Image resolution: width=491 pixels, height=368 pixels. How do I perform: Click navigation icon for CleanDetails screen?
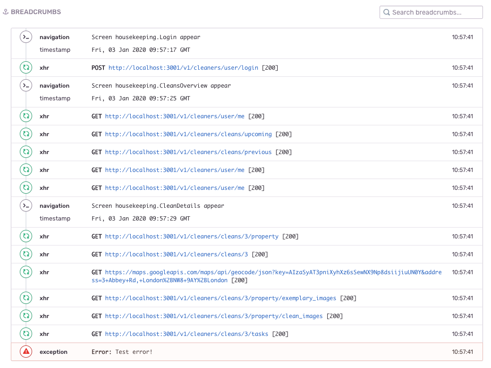pyautogui.click(x=26, y=205)
